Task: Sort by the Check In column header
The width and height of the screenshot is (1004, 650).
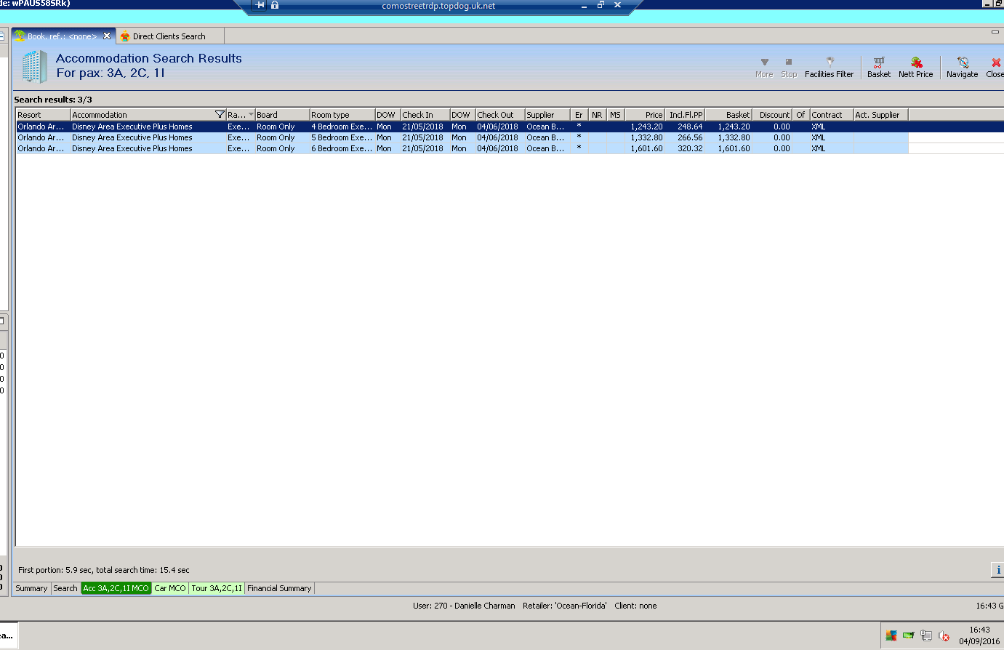Action: coord(425,115)
